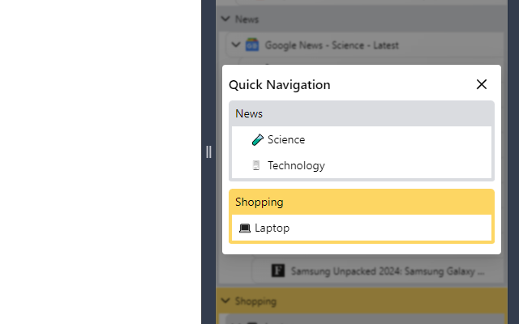The image size is (519, 324).
Task: Open the Samsung Unpacked 2024 tab entry
Action: [377, 271]
